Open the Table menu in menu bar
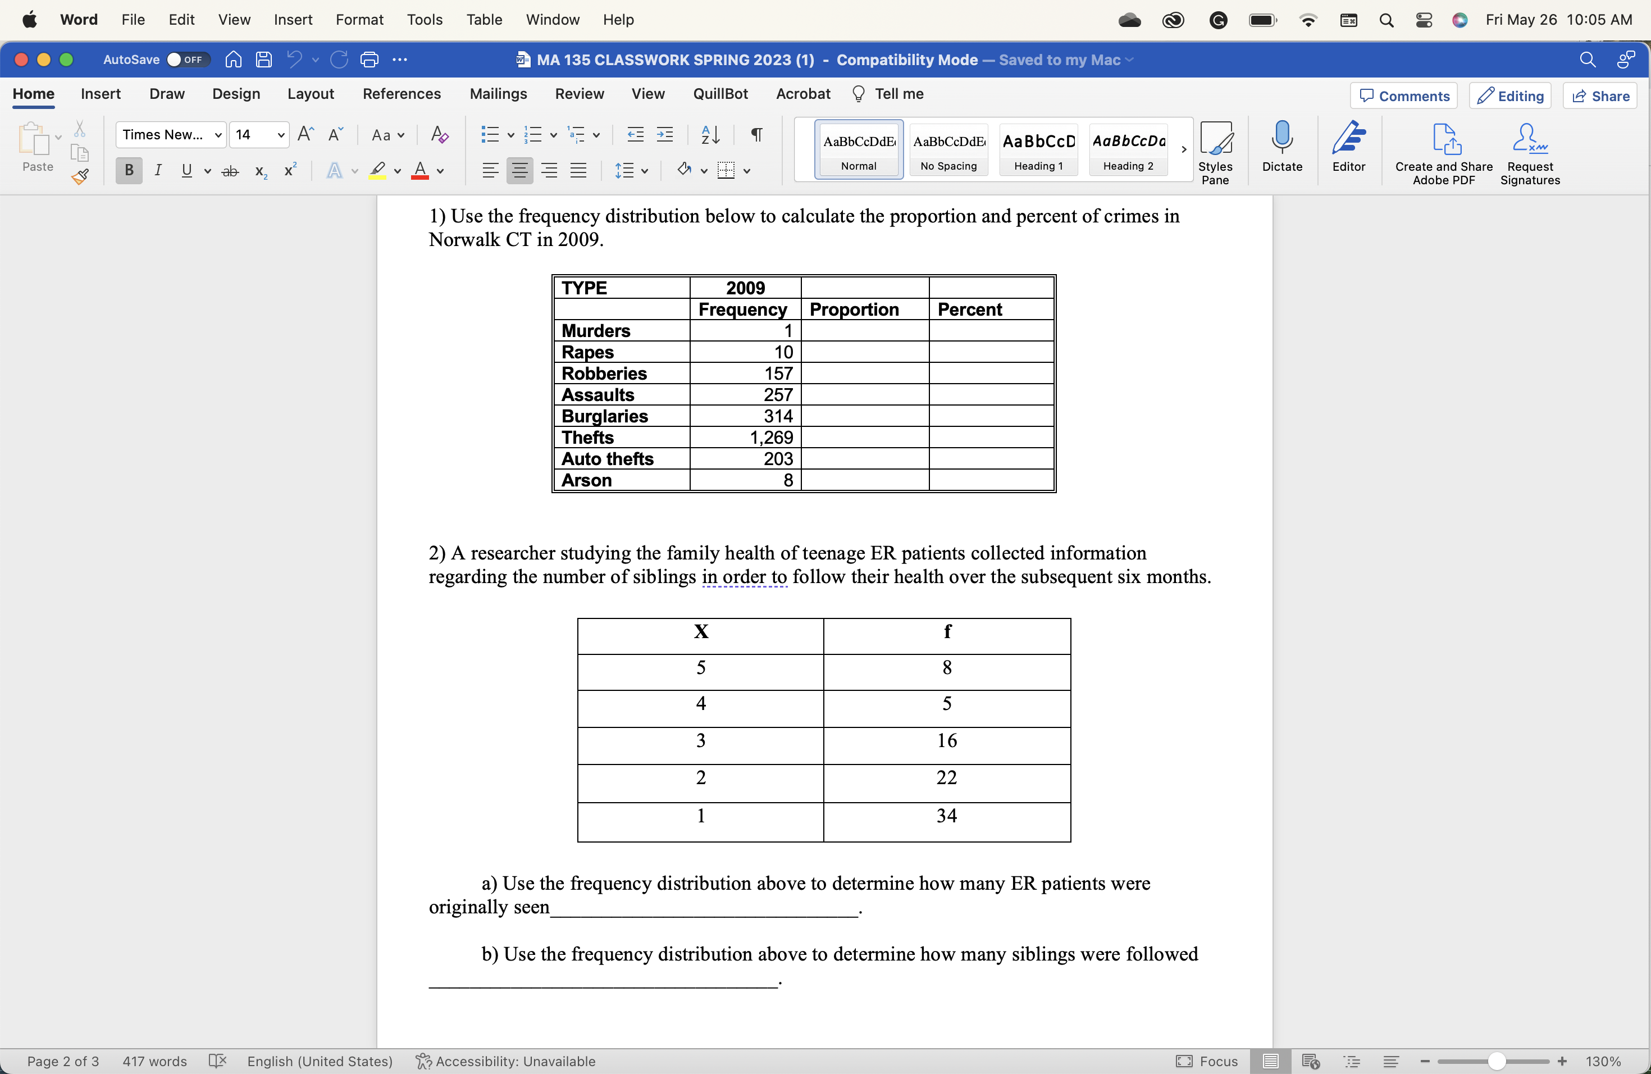Screen dimensions: 1651x1074 tap(484, 20)
